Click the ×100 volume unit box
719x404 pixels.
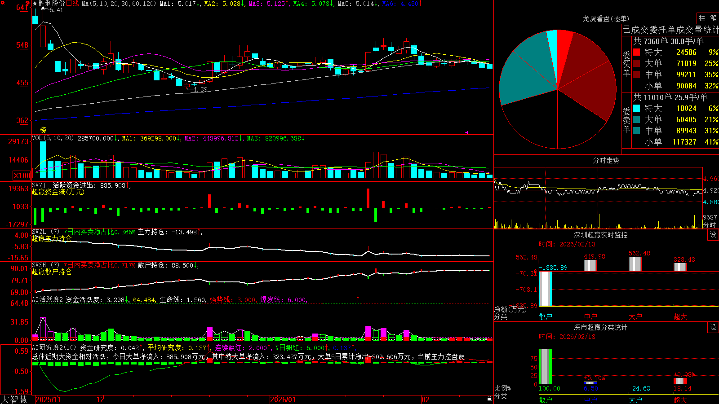click(x=22, y=176)
